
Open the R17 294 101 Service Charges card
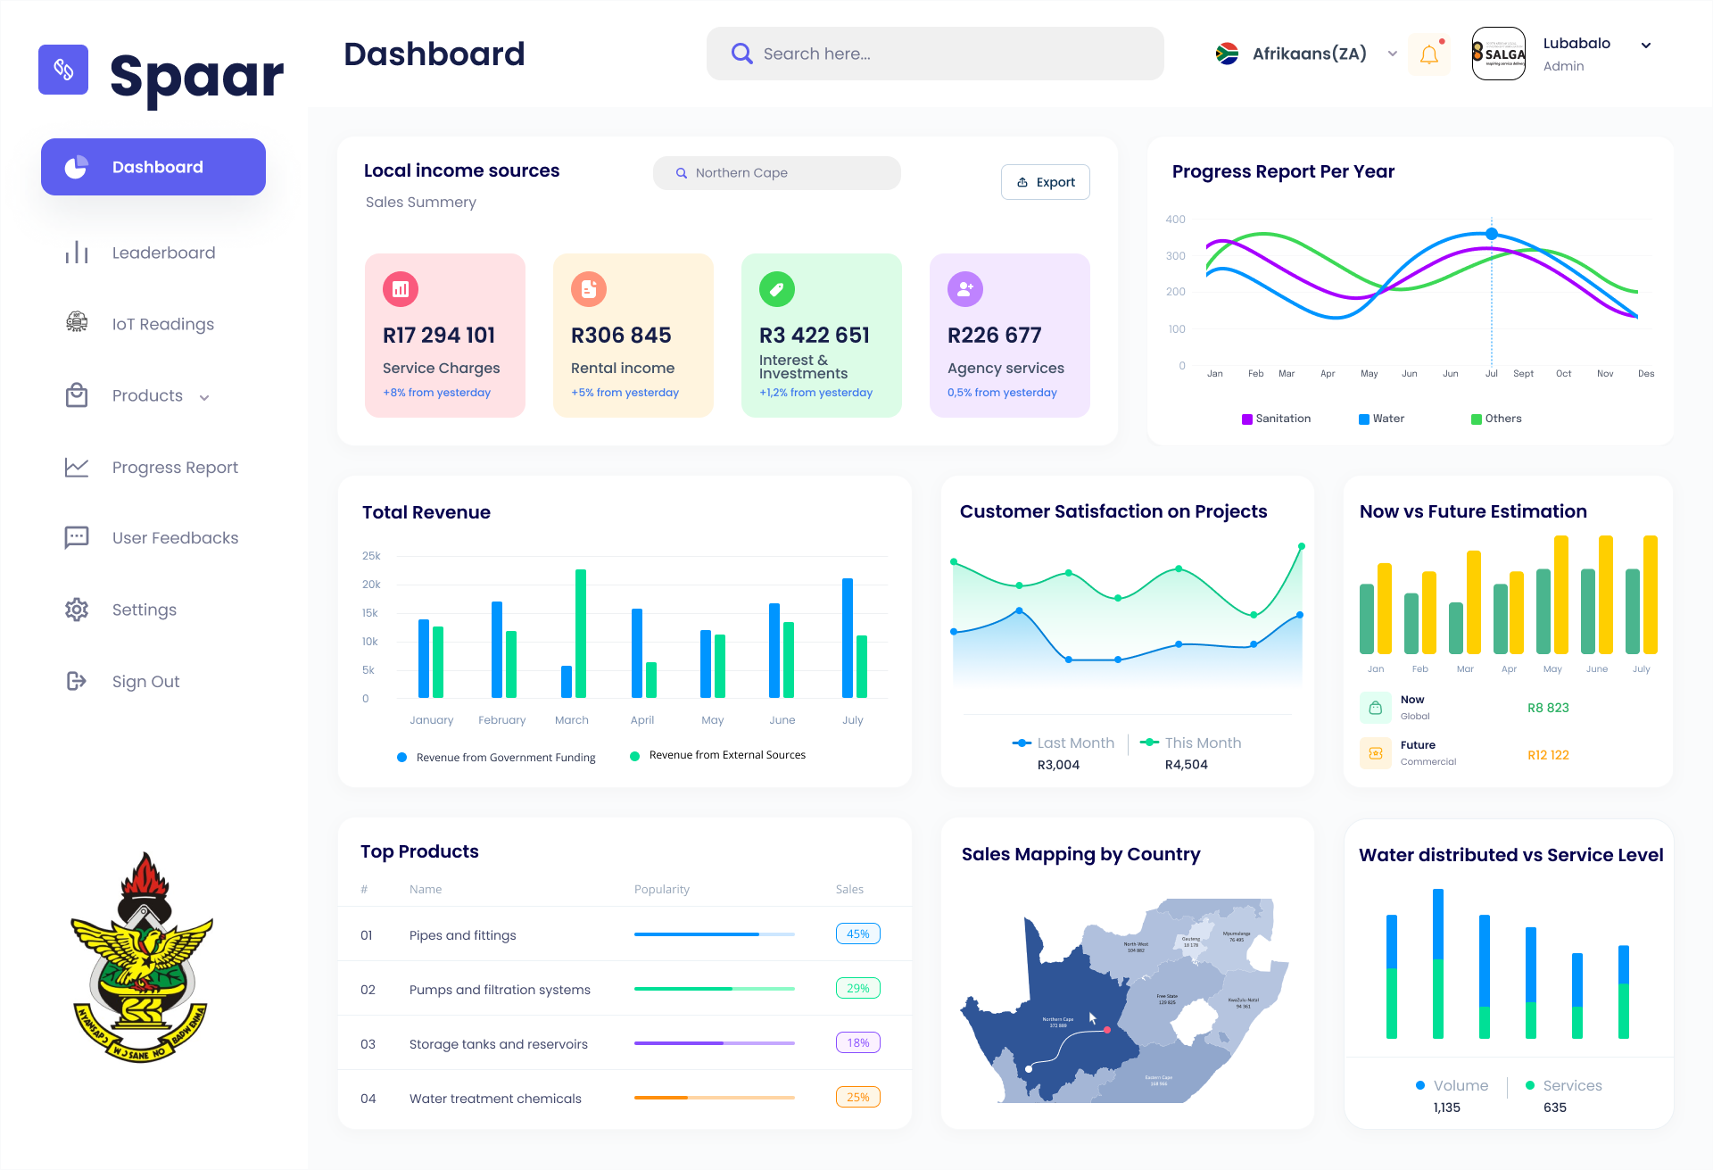445,336
